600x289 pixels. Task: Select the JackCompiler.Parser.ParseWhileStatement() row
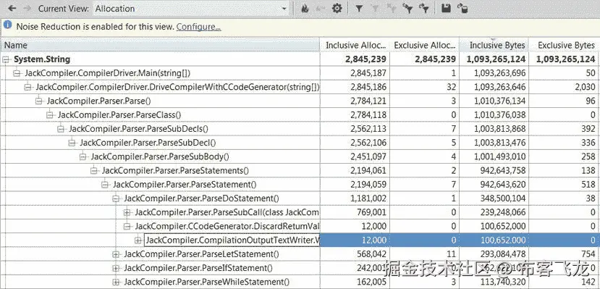point(300,282)
